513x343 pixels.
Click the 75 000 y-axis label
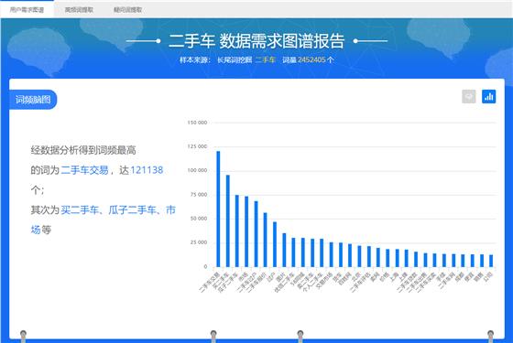199,194
